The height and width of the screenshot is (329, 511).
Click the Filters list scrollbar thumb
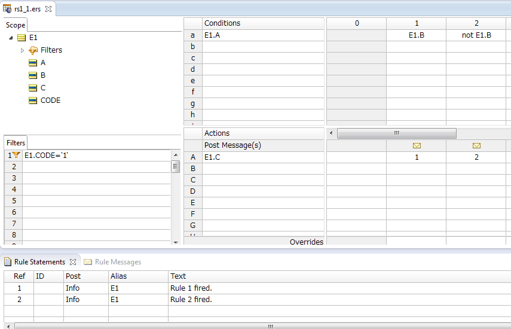click(175, 167)
